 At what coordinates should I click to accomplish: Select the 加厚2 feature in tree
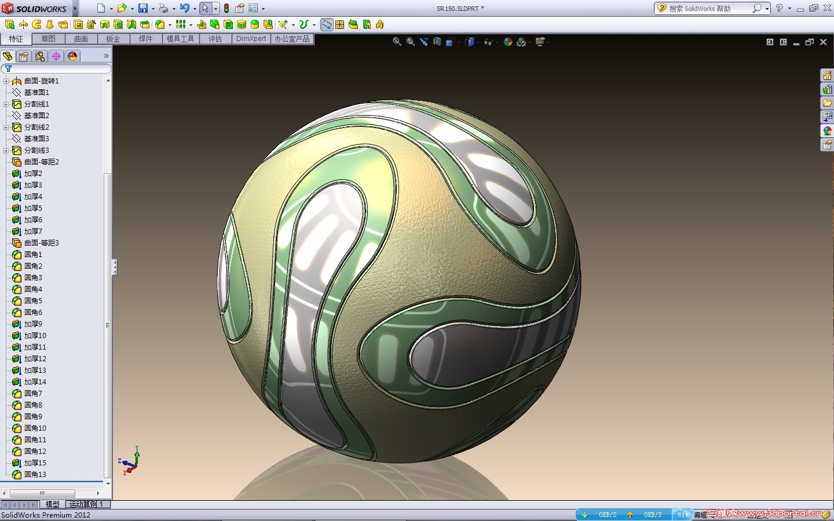(27, 174)
